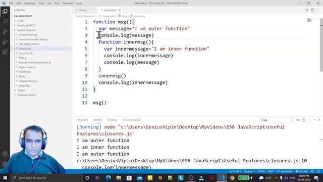Open the Source Control view
The height and width of the screenshot is (182, 323).
(5, 31)
